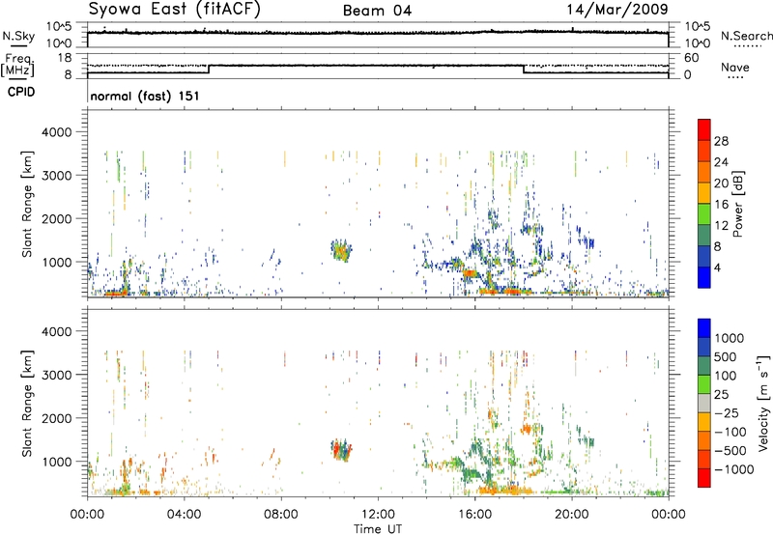Click the '4000' tick of the Power panel
Viewport: 773px width, 535px height.
tap(57, 132)
